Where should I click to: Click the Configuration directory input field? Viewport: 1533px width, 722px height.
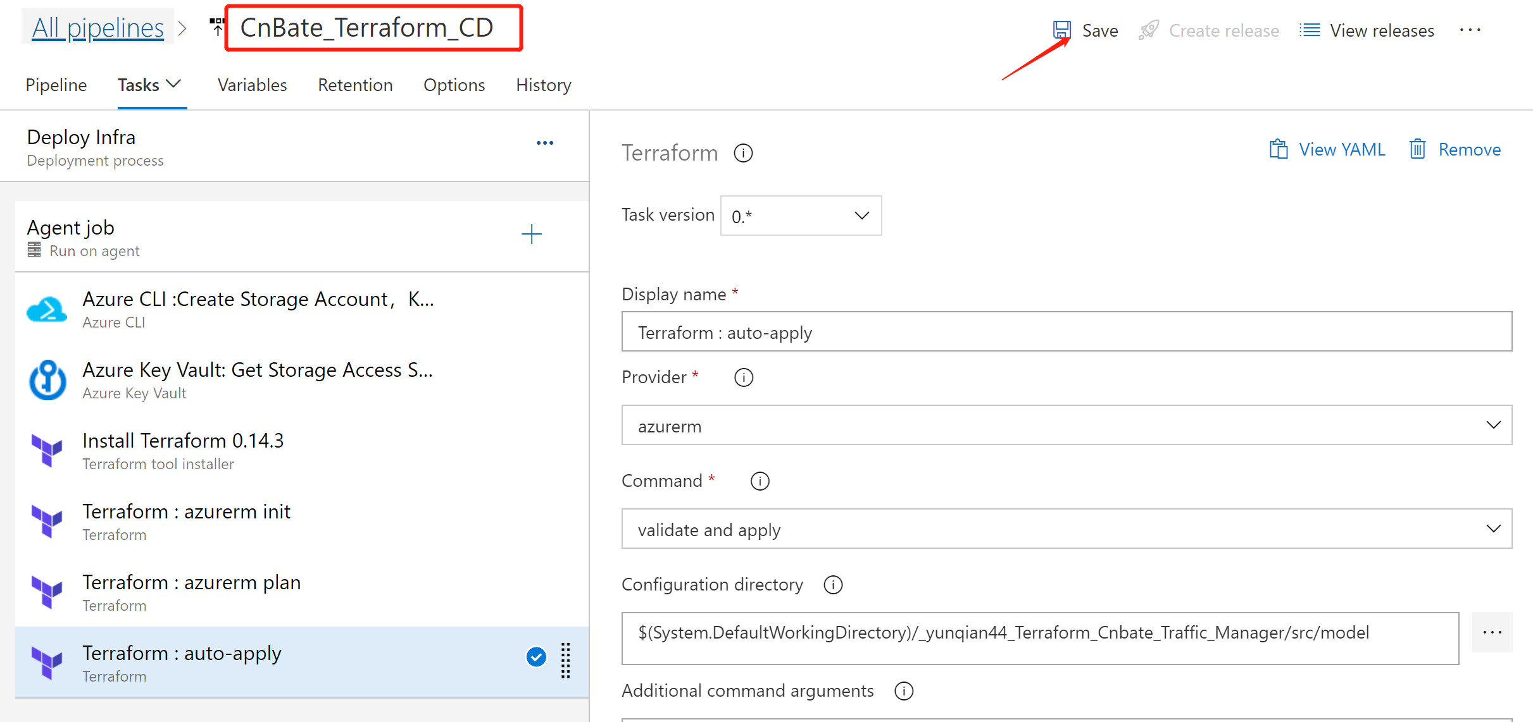click(x=1040, y=639)
